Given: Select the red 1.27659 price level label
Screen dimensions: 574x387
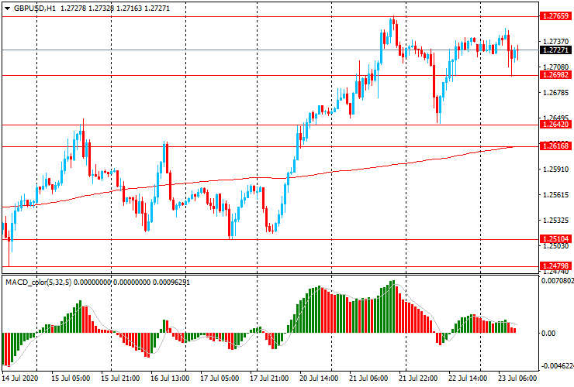Looking at the screenshot, I should click(555, 15).
